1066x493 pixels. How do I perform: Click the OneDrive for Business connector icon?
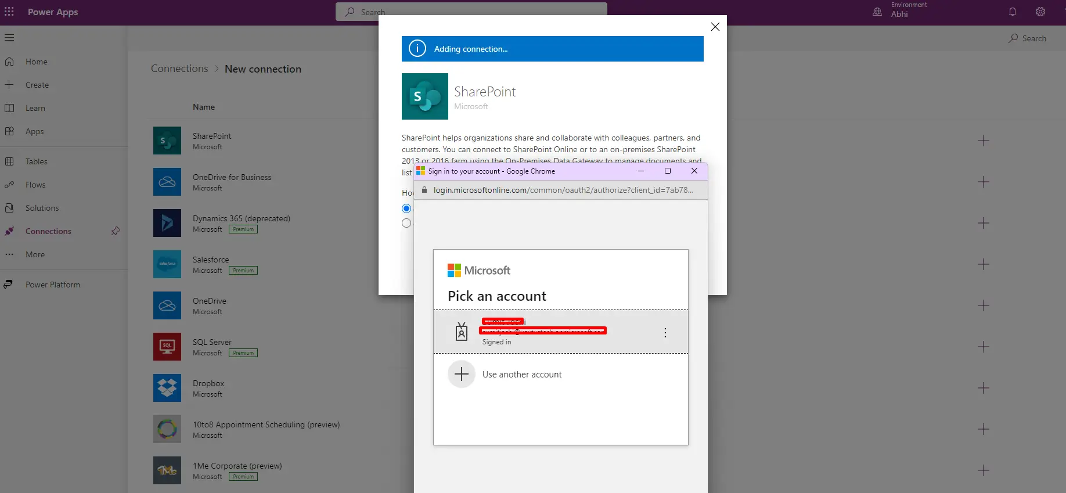[167, 182]
